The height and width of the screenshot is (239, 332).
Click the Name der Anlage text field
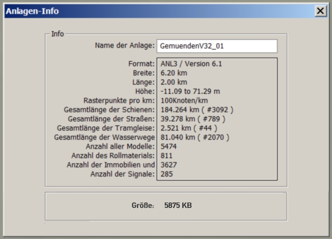[x=217, y=46]
